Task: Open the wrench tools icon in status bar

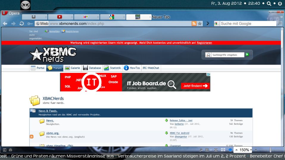Action: 201,150
